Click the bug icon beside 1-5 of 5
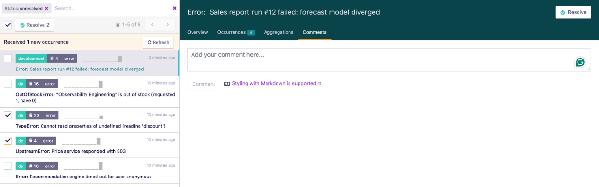 118,25
